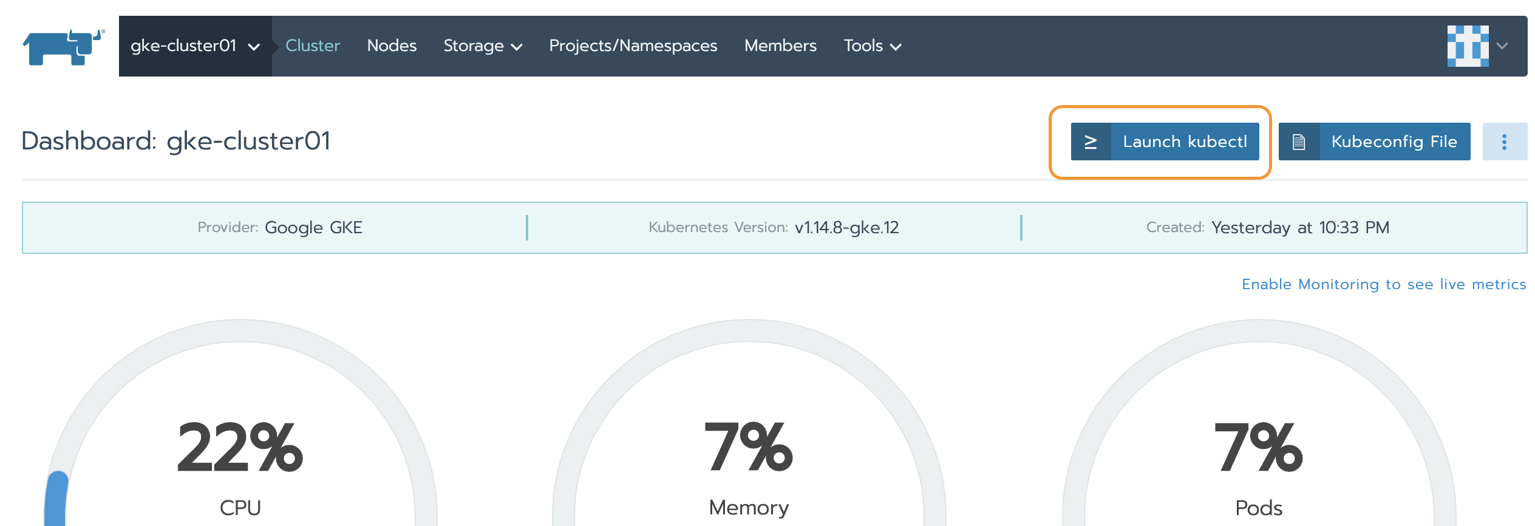
Task: Click the document icon on Kubeconfig File
Action: [1299, 142]
